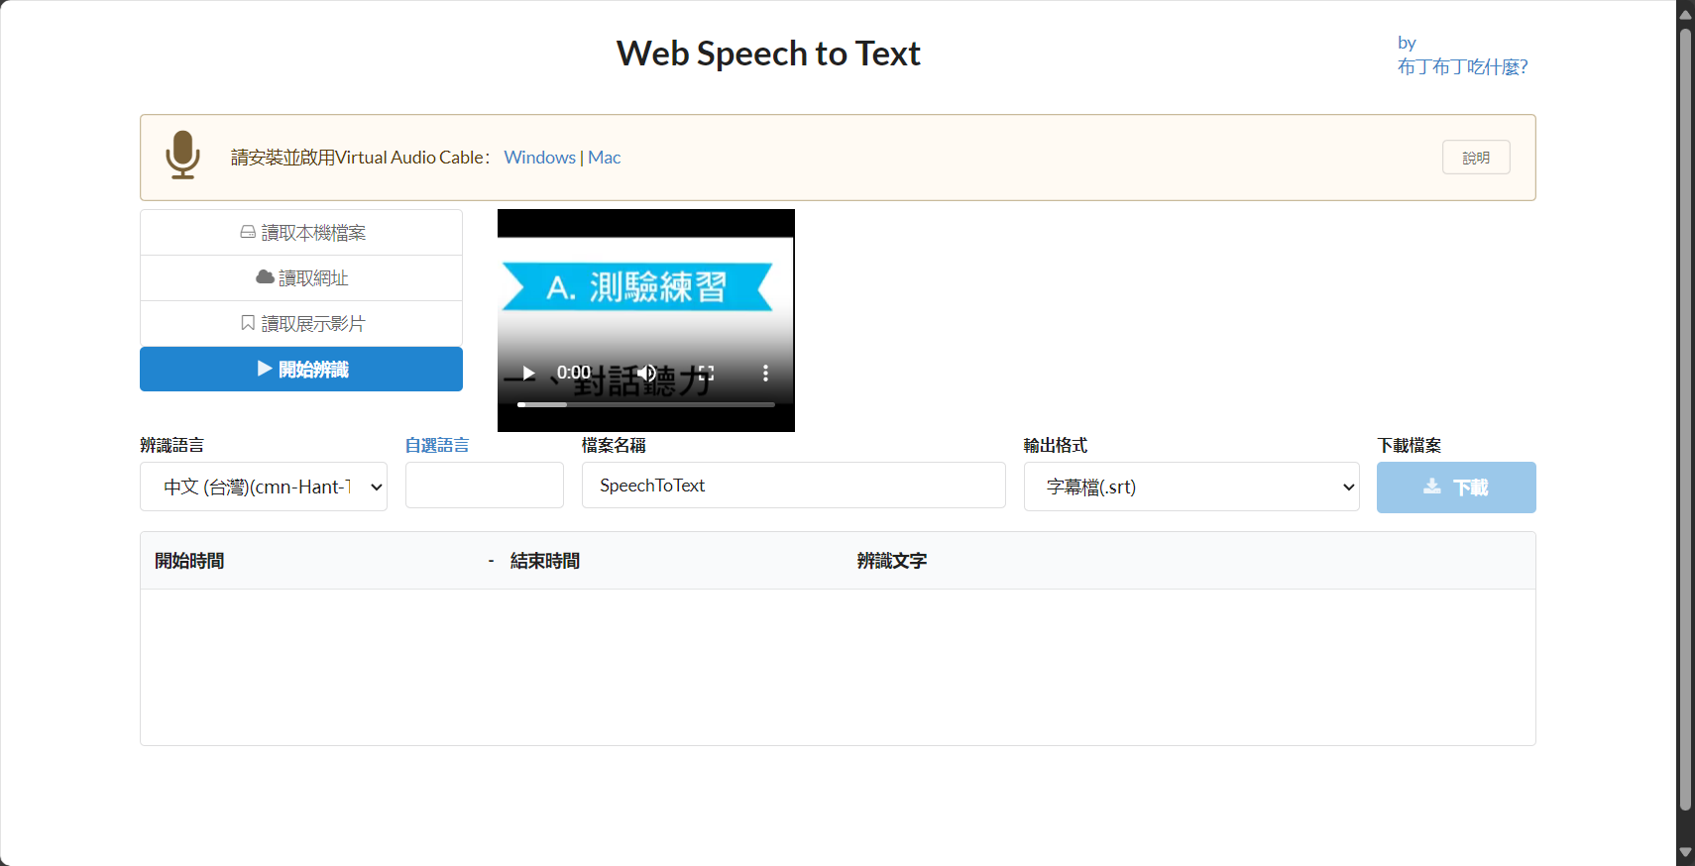Open the Windows Virtual Audio Cable link
1695x866 pixels.
pyautogui.click(x=539, y=158)
